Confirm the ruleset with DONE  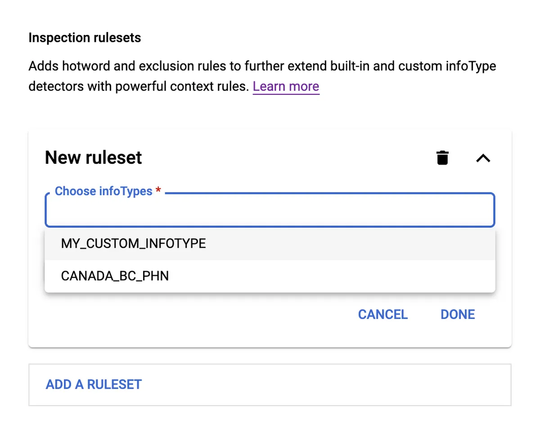[458, 314]
